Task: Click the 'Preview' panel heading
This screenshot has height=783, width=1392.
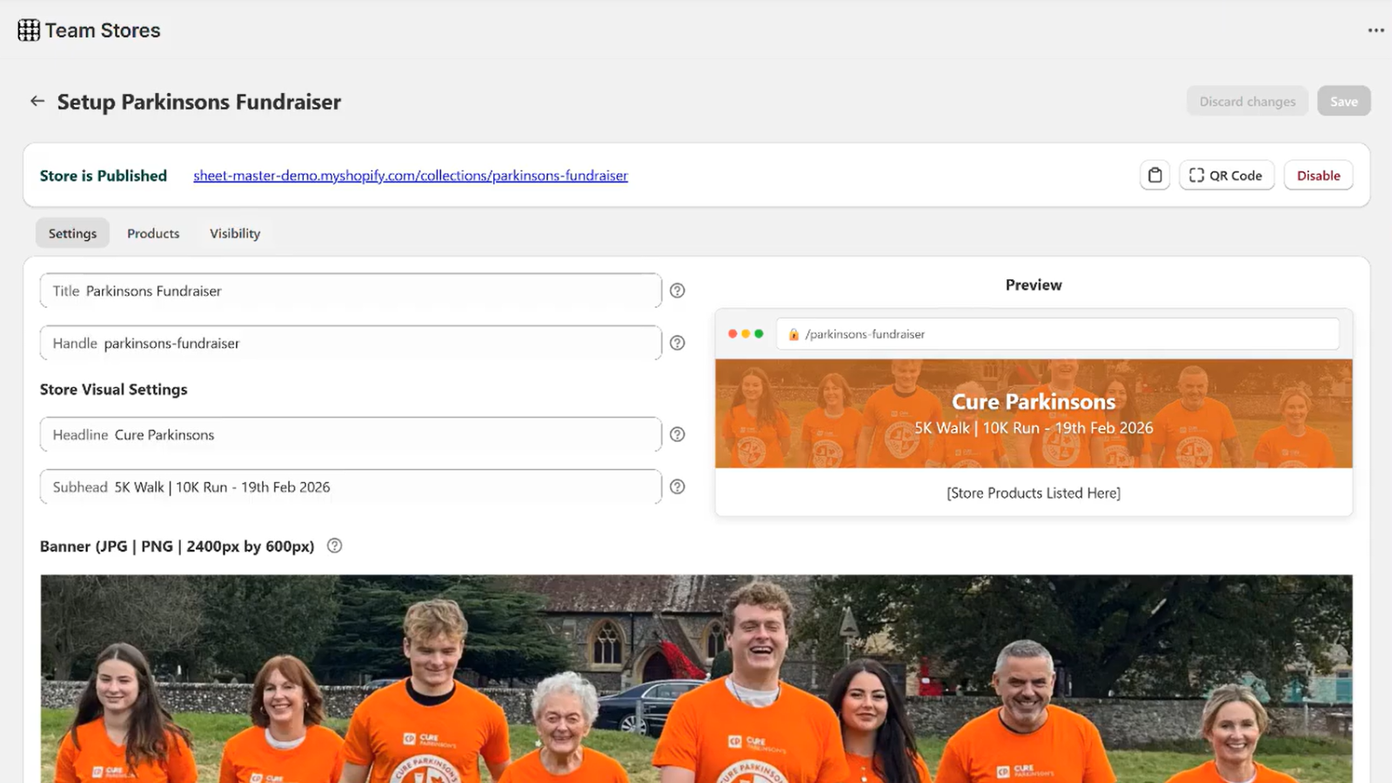Action: click(x=1034, y=285)
